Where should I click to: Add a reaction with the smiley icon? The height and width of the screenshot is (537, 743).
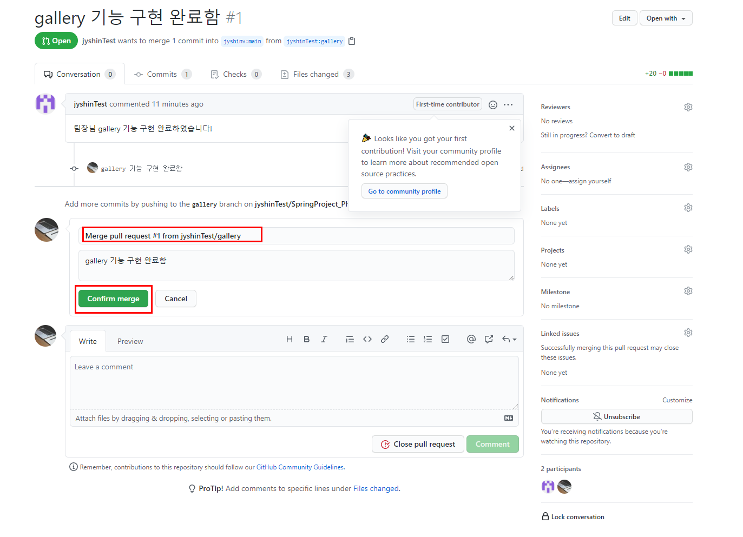(x=493, y=105)
